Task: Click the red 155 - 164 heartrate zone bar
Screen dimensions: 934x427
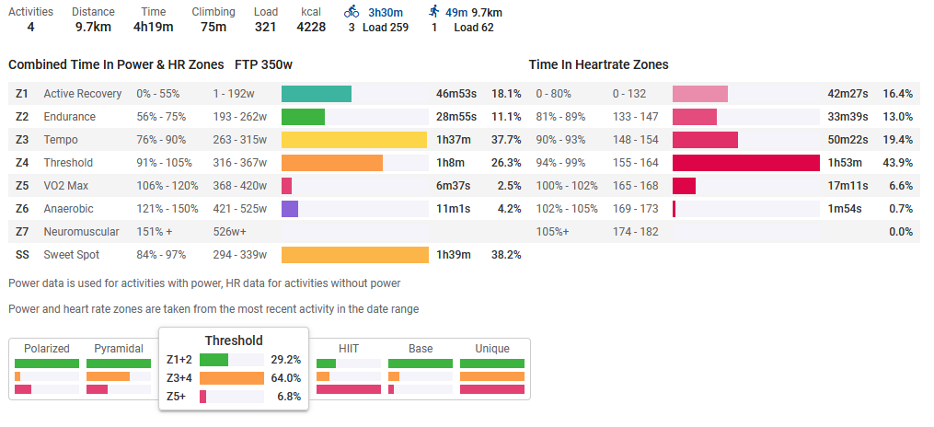Action: (x=746, y=163)
